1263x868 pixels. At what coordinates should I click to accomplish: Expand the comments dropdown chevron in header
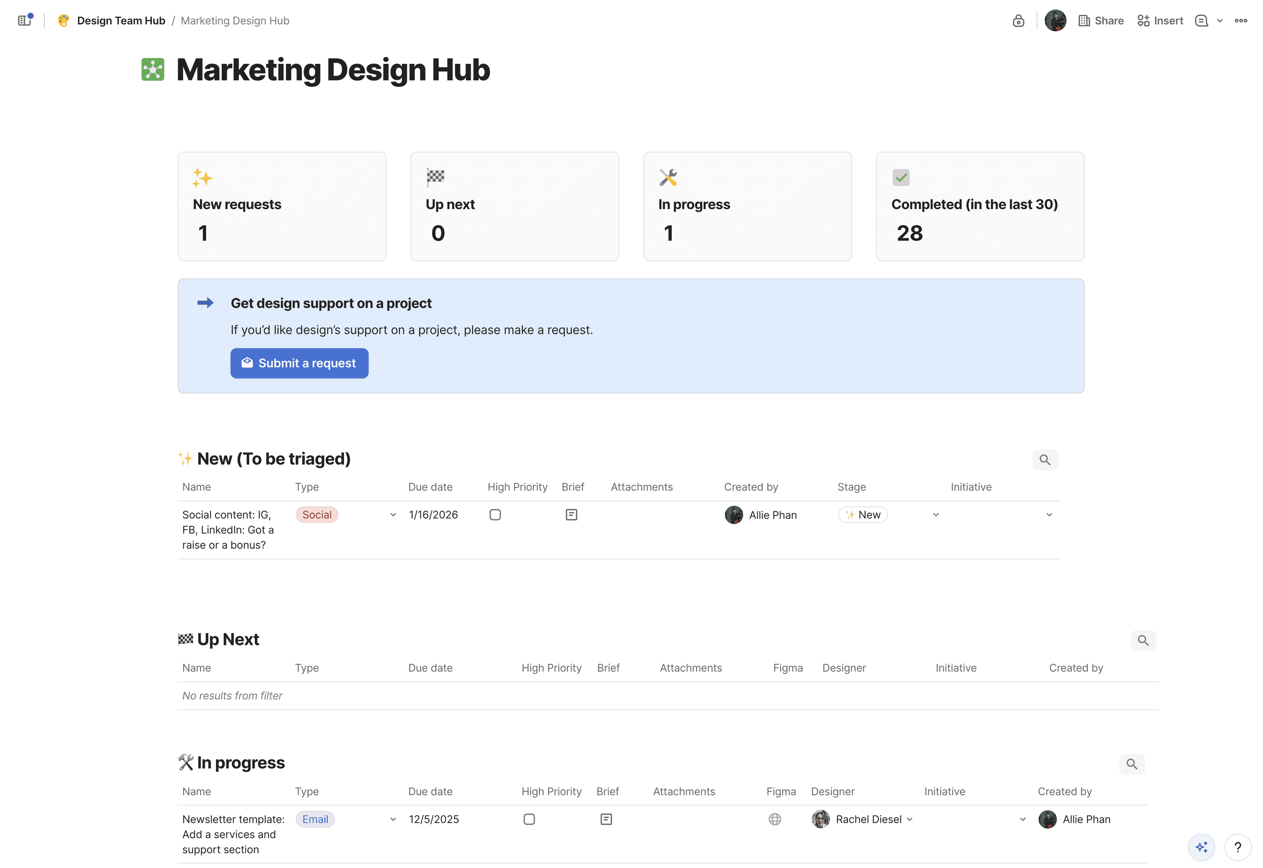(1219, 21)
